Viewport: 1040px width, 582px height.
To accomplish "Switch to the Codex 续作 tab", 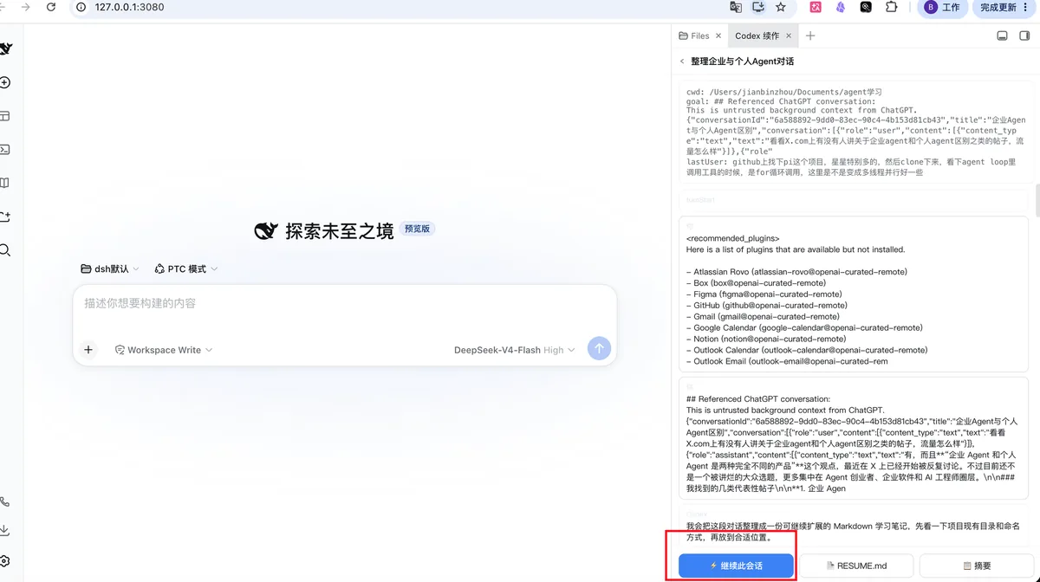I will (757, 36).
